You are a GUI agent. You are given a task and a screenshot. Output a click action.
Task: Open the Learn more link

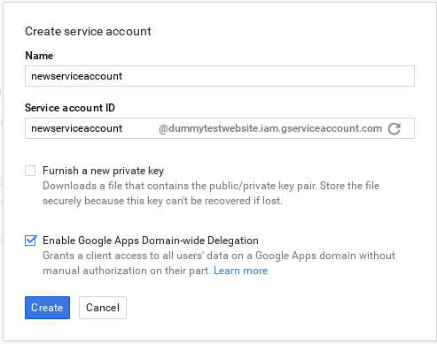tap(240, 271)
